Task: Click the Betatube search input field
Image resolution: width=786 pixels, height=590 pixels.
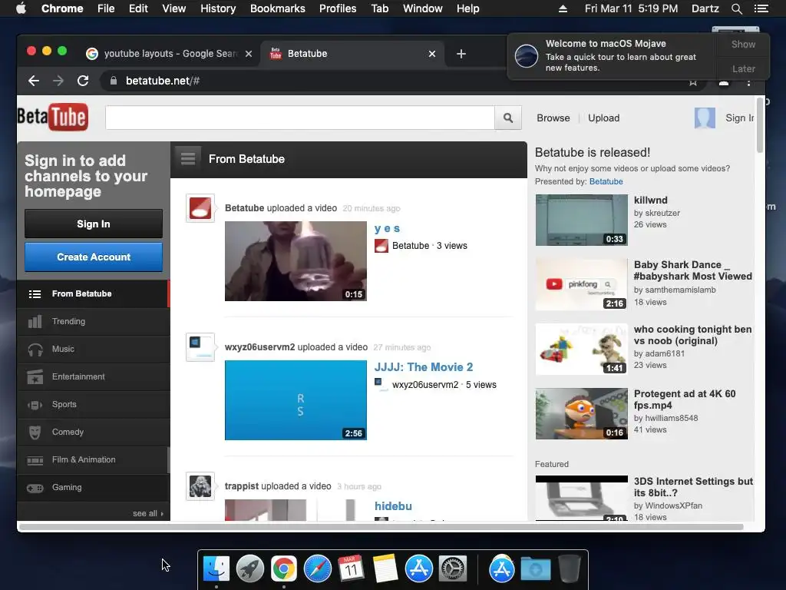Action: [x=300, y=118]
